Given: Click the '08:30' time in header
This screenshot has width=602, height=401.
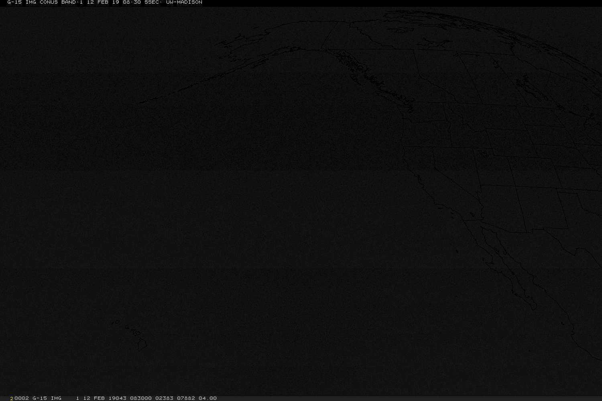Looking at the screenshot, I should (132, 2).
